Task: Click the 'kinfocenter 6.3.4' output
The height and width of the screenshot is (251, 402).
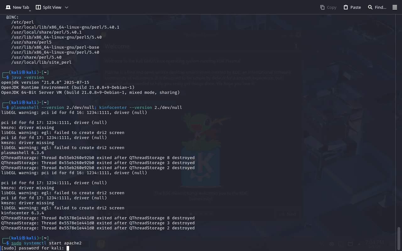Action: (23, 213)
